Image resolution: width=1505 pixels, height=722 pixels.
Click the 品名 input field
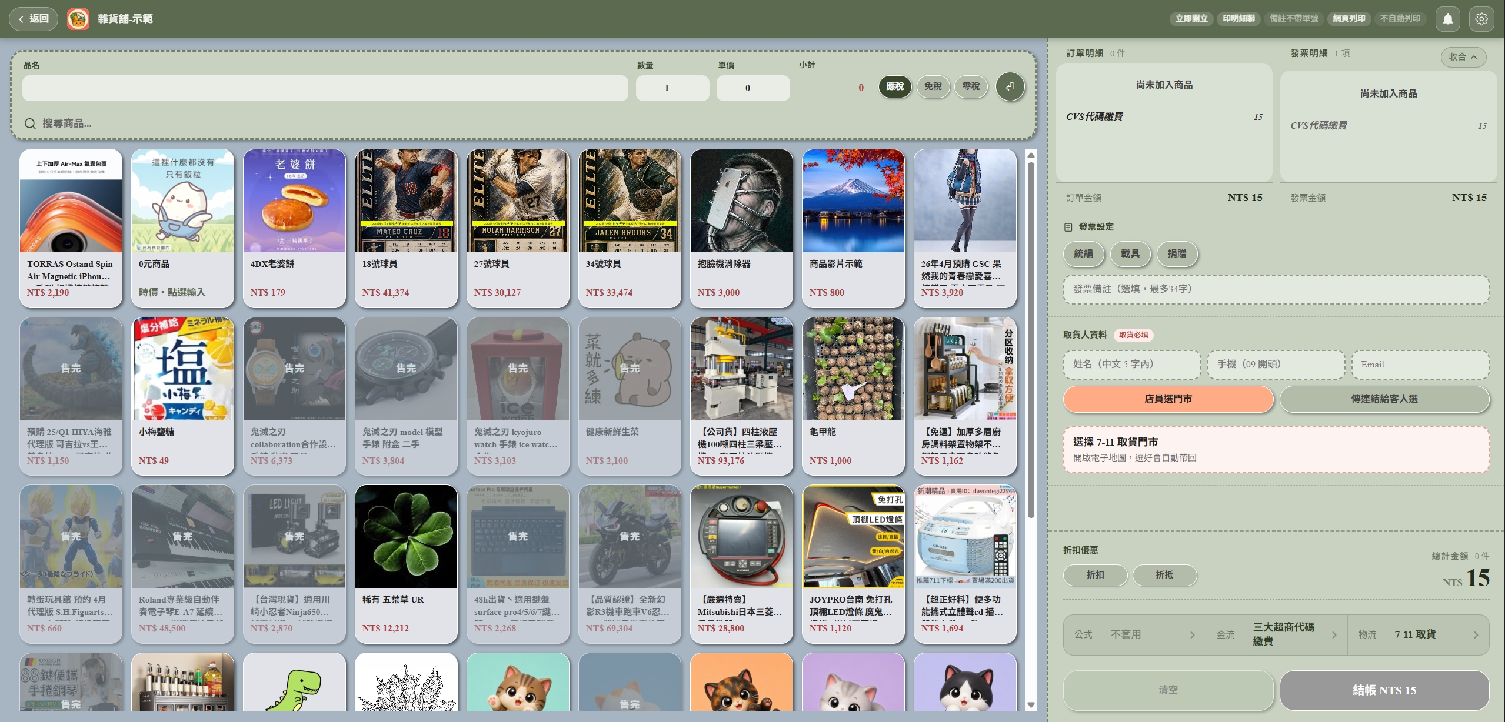pos(325,88)
